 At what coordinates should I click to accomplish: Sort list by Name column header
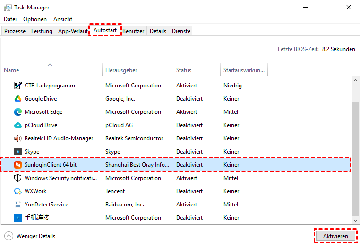(11, 70)
